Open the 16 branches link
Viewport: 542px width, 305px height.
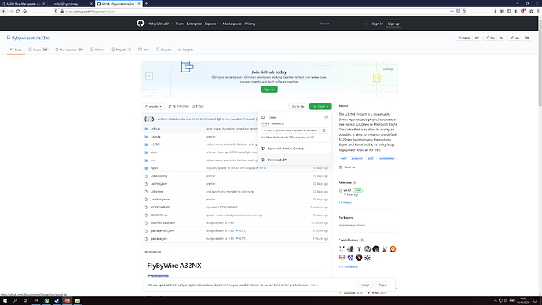[178, 106]
